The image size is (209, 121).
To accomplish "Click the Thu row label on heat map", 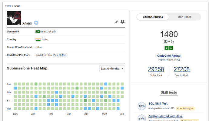I will [9, 92].
